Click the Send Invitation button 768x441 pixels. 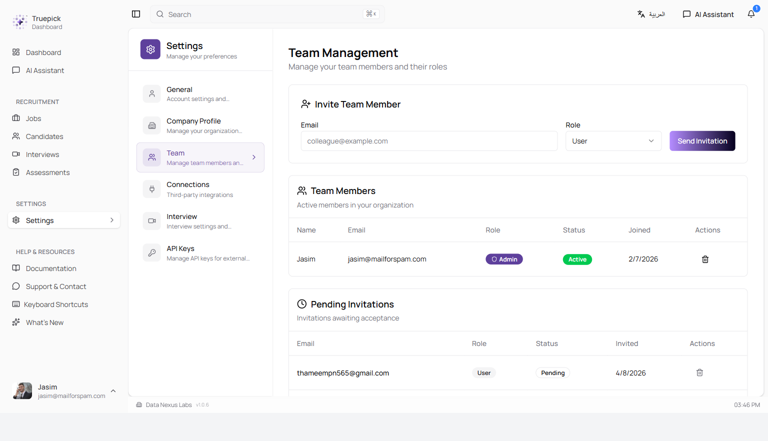(702, 141)
